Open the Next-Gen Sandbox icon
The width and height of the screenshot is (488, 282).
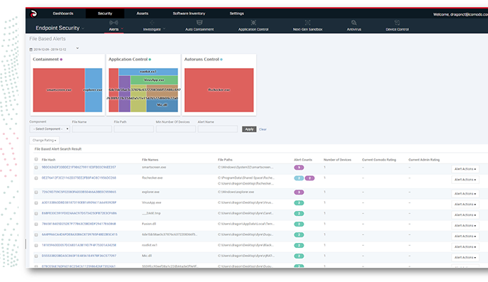point(307,23)
